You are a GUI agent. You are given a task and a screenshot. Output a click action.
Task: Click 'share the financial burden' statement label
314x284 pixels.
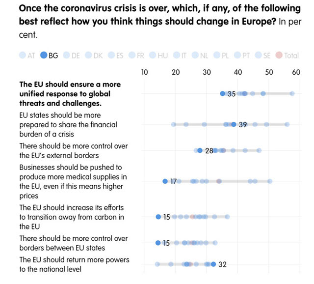point(68,124)
